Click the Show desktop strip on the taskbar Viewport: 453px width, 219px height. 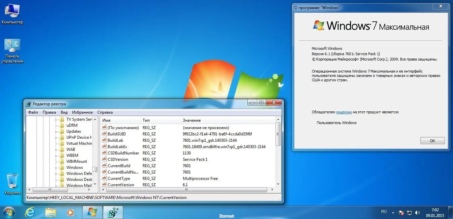tap(450, 212)
